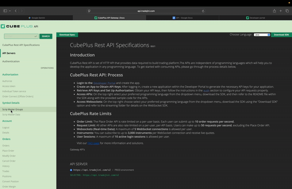The image size is (292, 189).
Task: Switch to the API - Google Docs tab
Action: click(182, 18)
